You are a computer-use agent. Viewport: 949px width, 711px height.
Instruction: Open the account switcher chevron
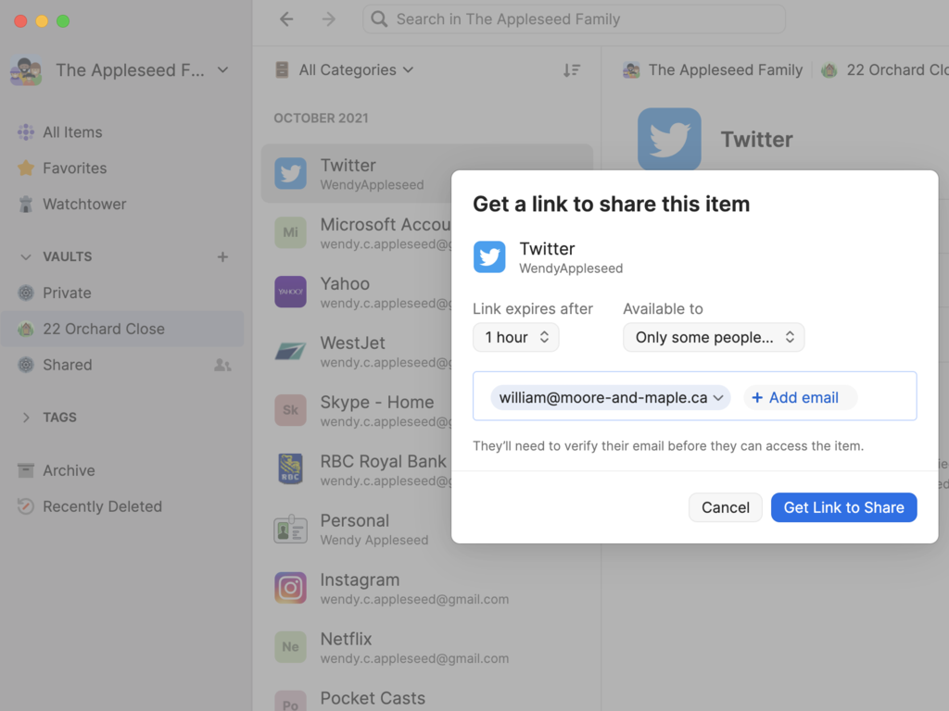tap(222, 70)
